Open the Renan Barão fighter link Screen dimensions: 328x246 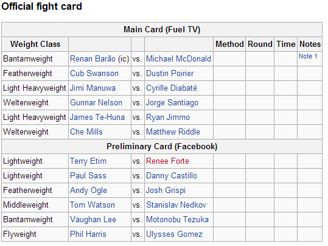point(92,59)
